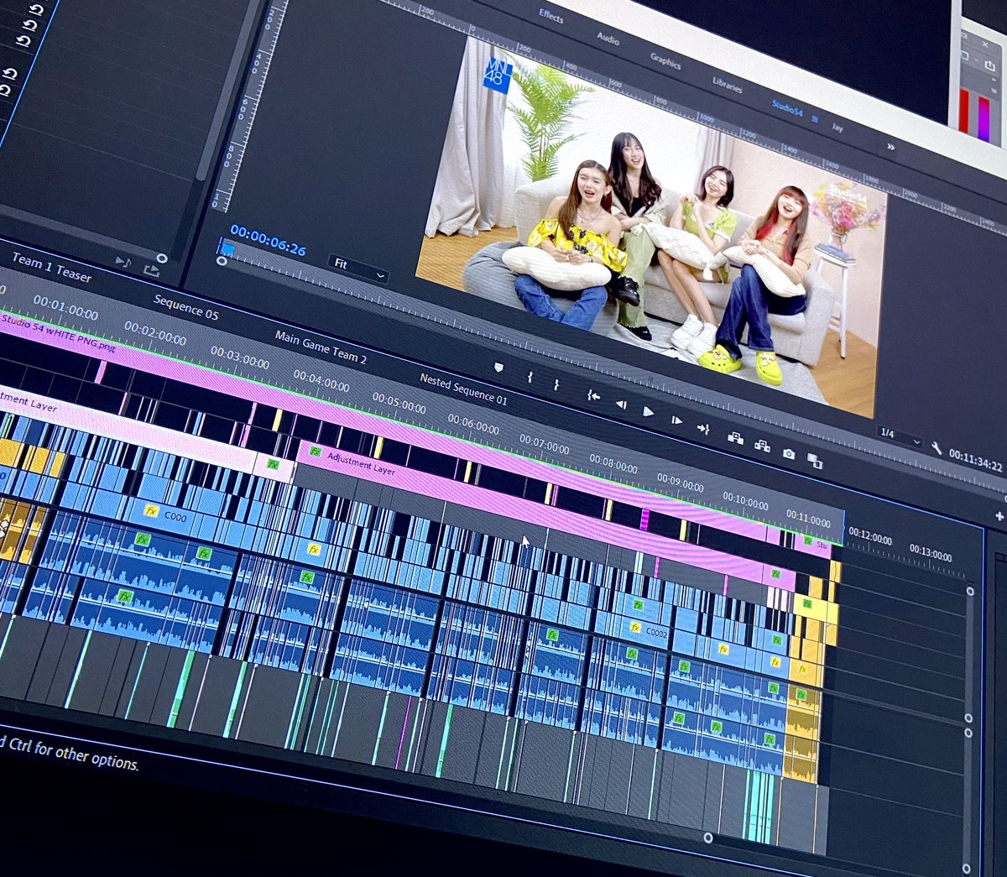
Task: Open Program Monitor settings wrench
Action: 937,448
